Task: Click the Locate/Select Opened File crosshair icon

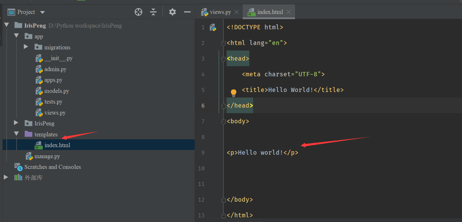Action: [x=138, y=12]
